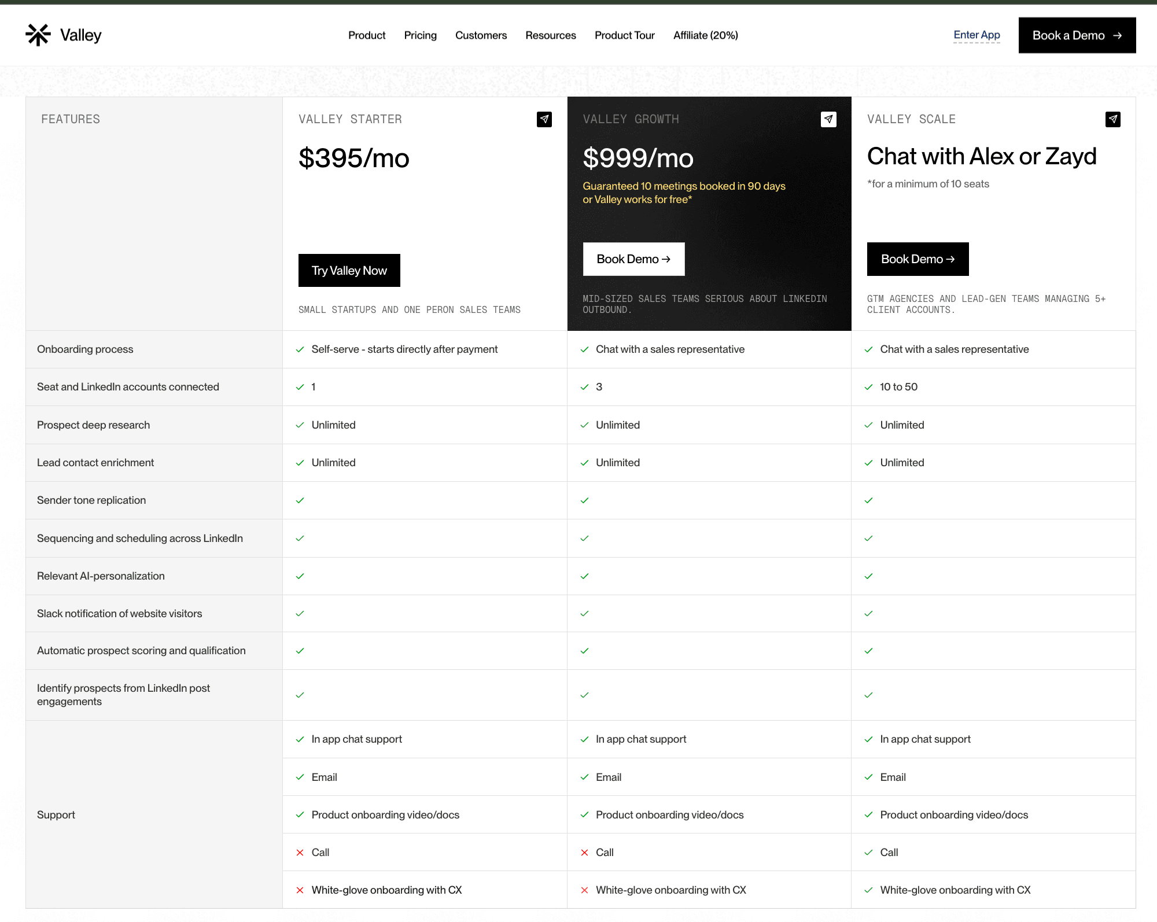1157x922 pixels.
Task: Open the Customers nav item
Action: (x=481, y=35)
